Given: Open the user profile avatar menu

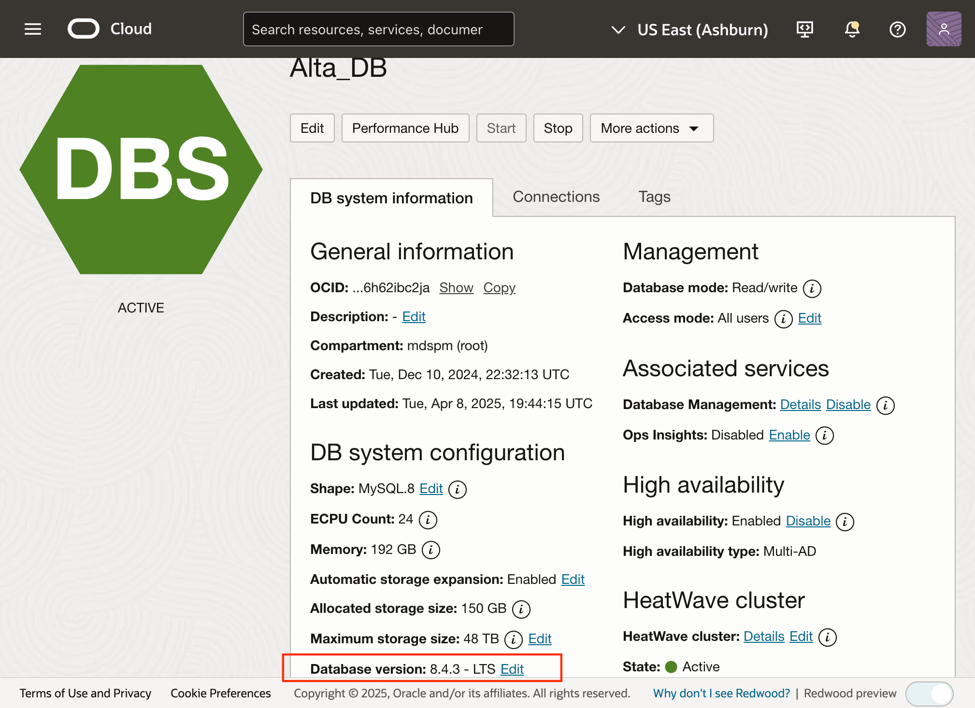Looking at the screenshot, I should pyautogui.click(x=943, y=29).
